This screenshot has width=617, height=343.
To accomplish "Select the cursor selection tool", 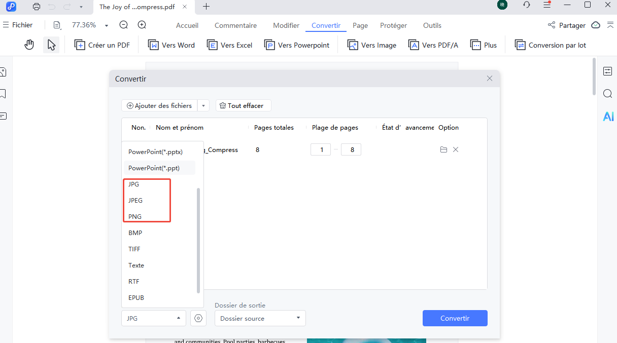I will click(x=51, y=45).
